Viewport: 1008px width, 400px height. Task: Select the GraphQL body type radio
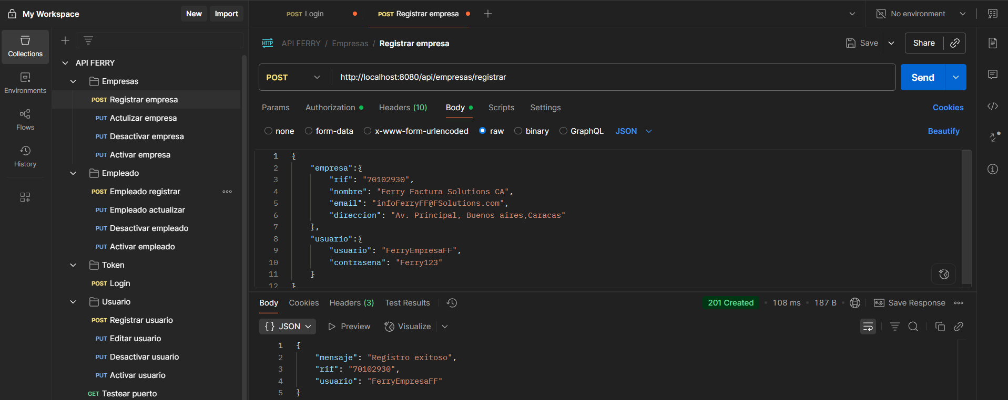[x=563, y=131]
